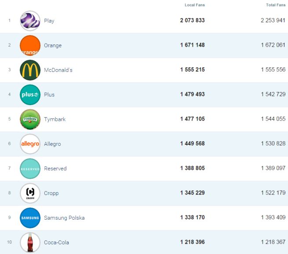Screen dimensions: 288x254
Task: Click the Play brand logo icon
Action: pyautogui.click(x=30, y=21)
